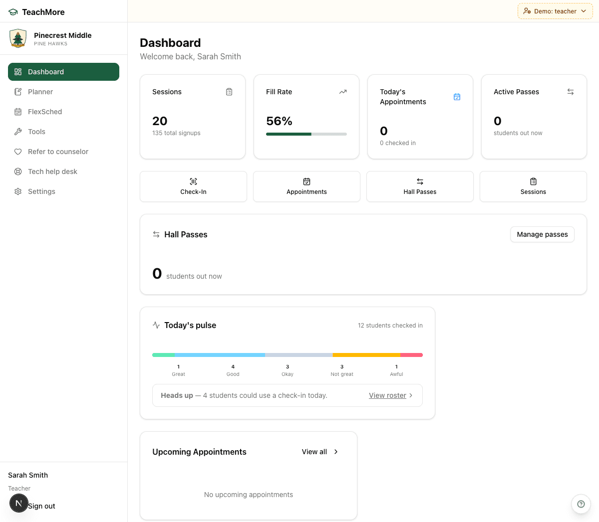The width and height of the screenshot is (599, 522).
Task: Open the Sessions quick action button
Action: [533, 186]
